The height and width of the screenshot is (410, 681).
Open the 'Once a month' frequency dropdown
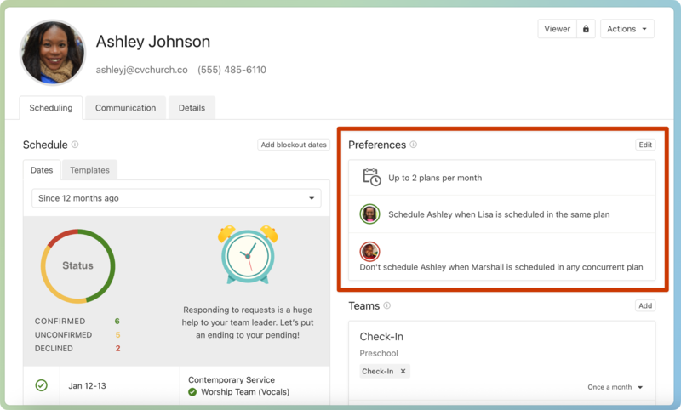[x=615, y=387]
